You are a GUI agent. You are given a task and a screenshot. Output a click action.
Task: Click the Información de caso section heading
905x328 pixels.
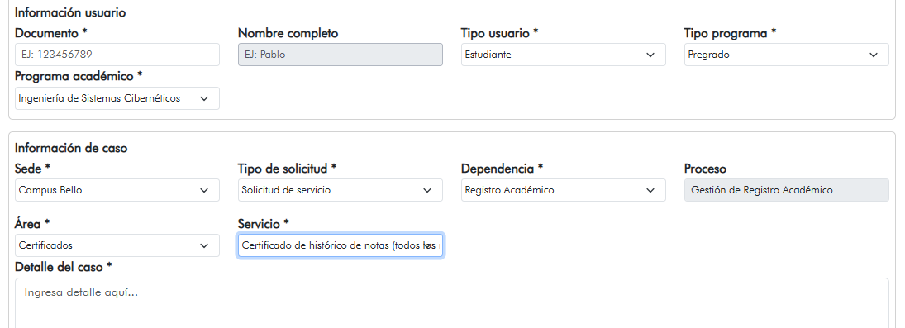[71, 148]
